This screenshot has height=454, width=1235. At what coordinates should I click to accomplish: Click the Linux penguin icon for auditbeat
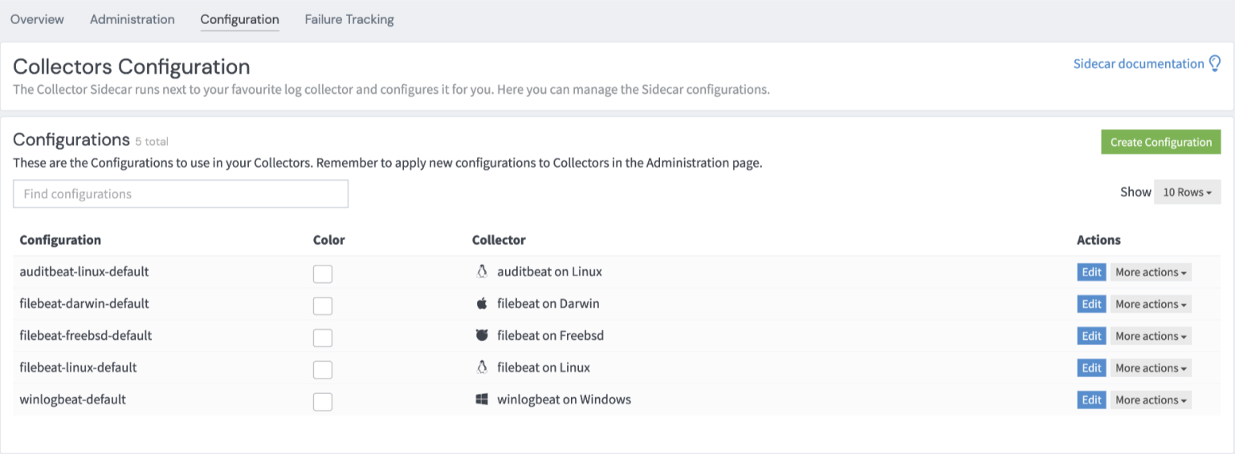coord(482,271)
